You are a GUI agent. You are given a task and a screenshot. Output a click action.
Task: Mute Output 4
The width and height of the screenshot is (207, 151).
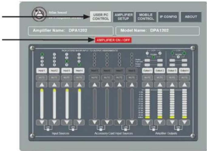tap(185, 78)
